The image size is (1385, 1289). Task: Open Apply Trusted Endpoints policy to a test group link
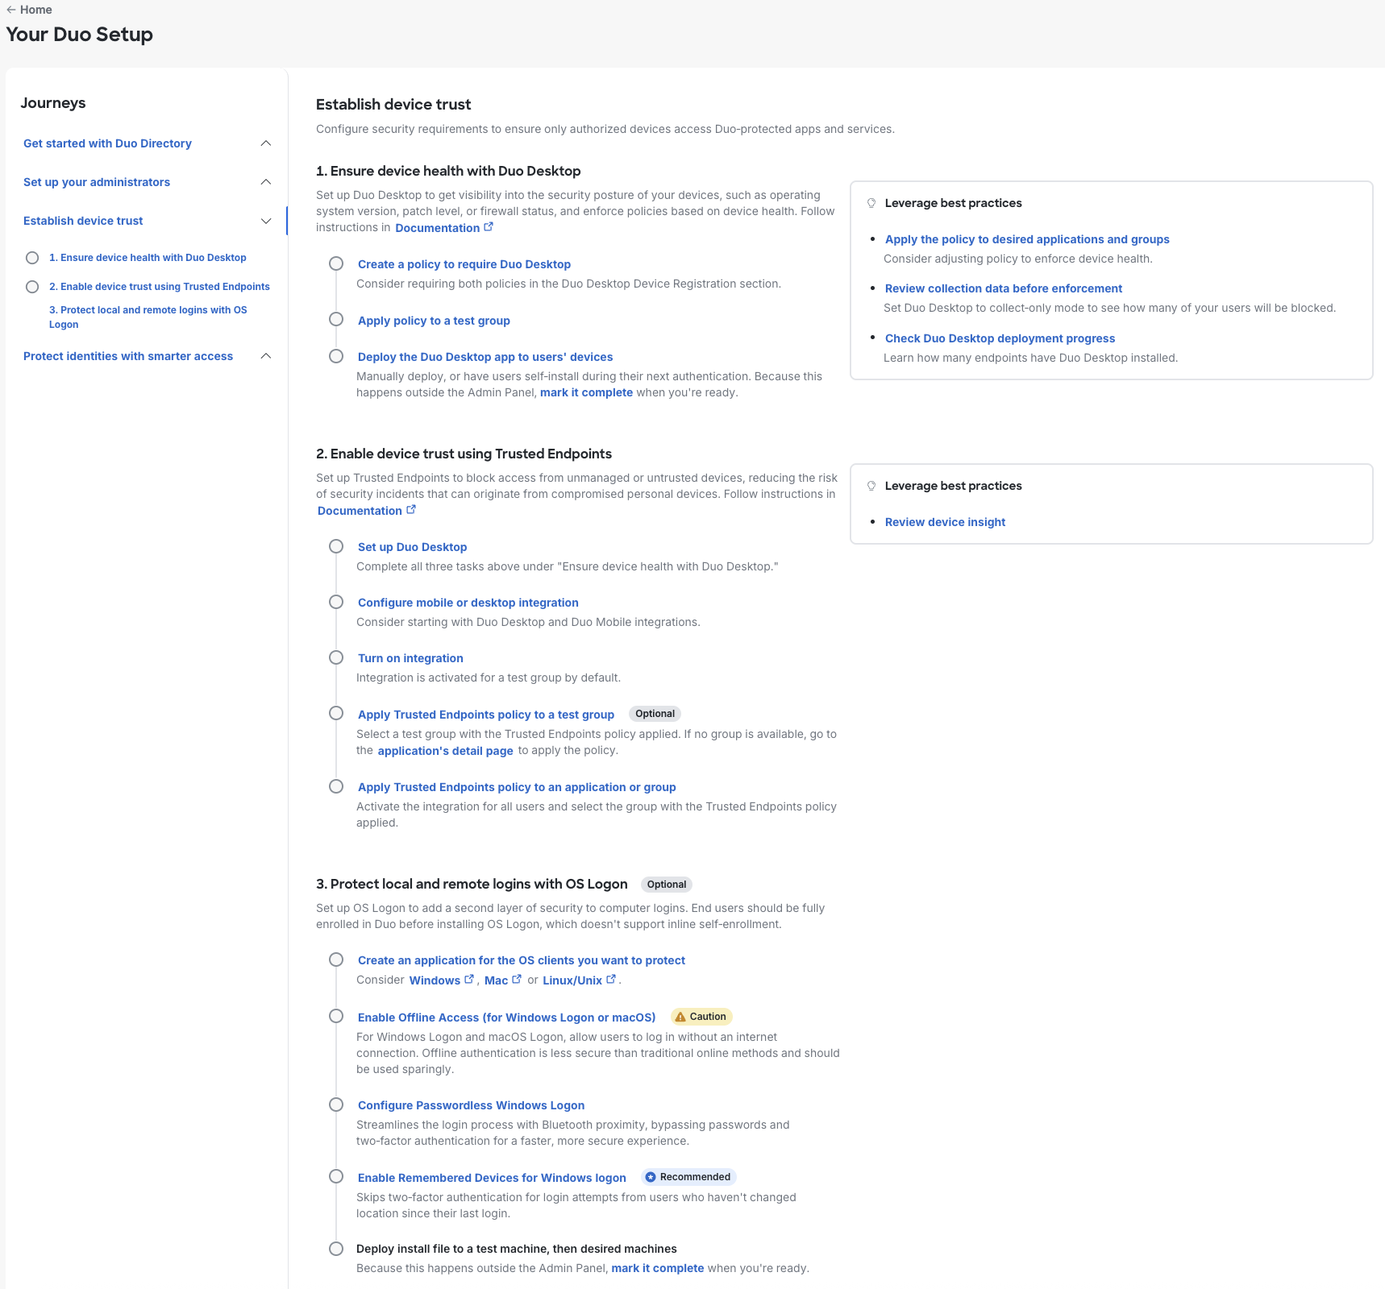pos(486,715)
